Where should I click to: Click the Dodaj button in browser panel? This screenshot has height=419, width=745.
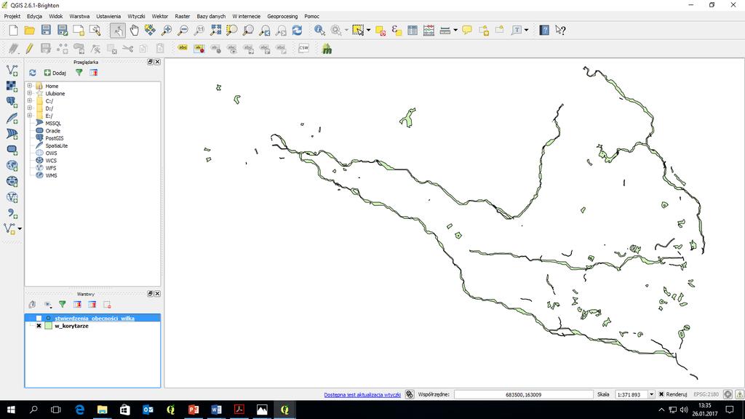point(55,73)
